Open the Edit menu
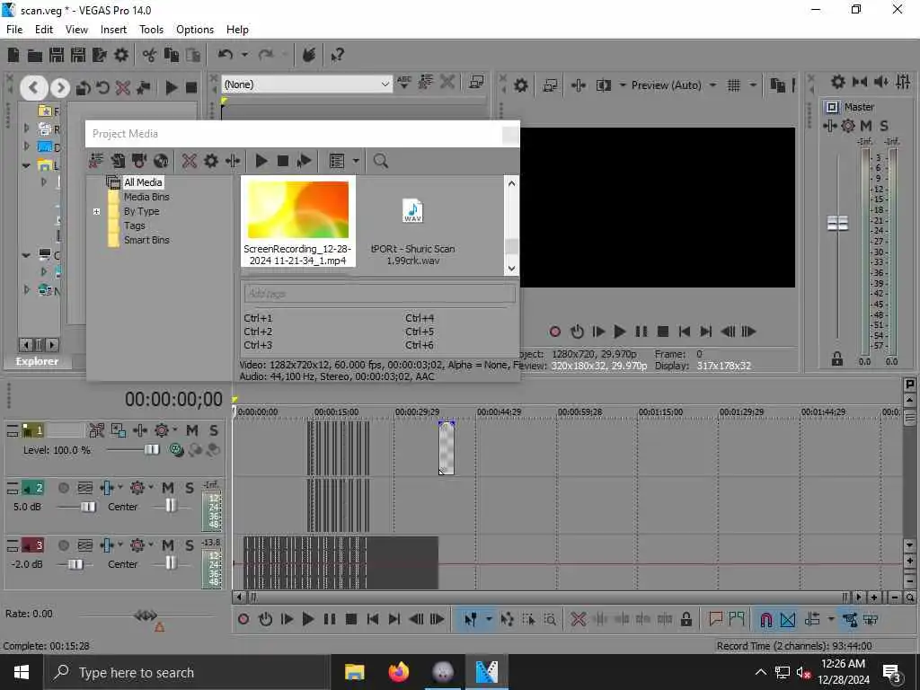The width and height of the screenshot is (920, 690). coord(44,30)
